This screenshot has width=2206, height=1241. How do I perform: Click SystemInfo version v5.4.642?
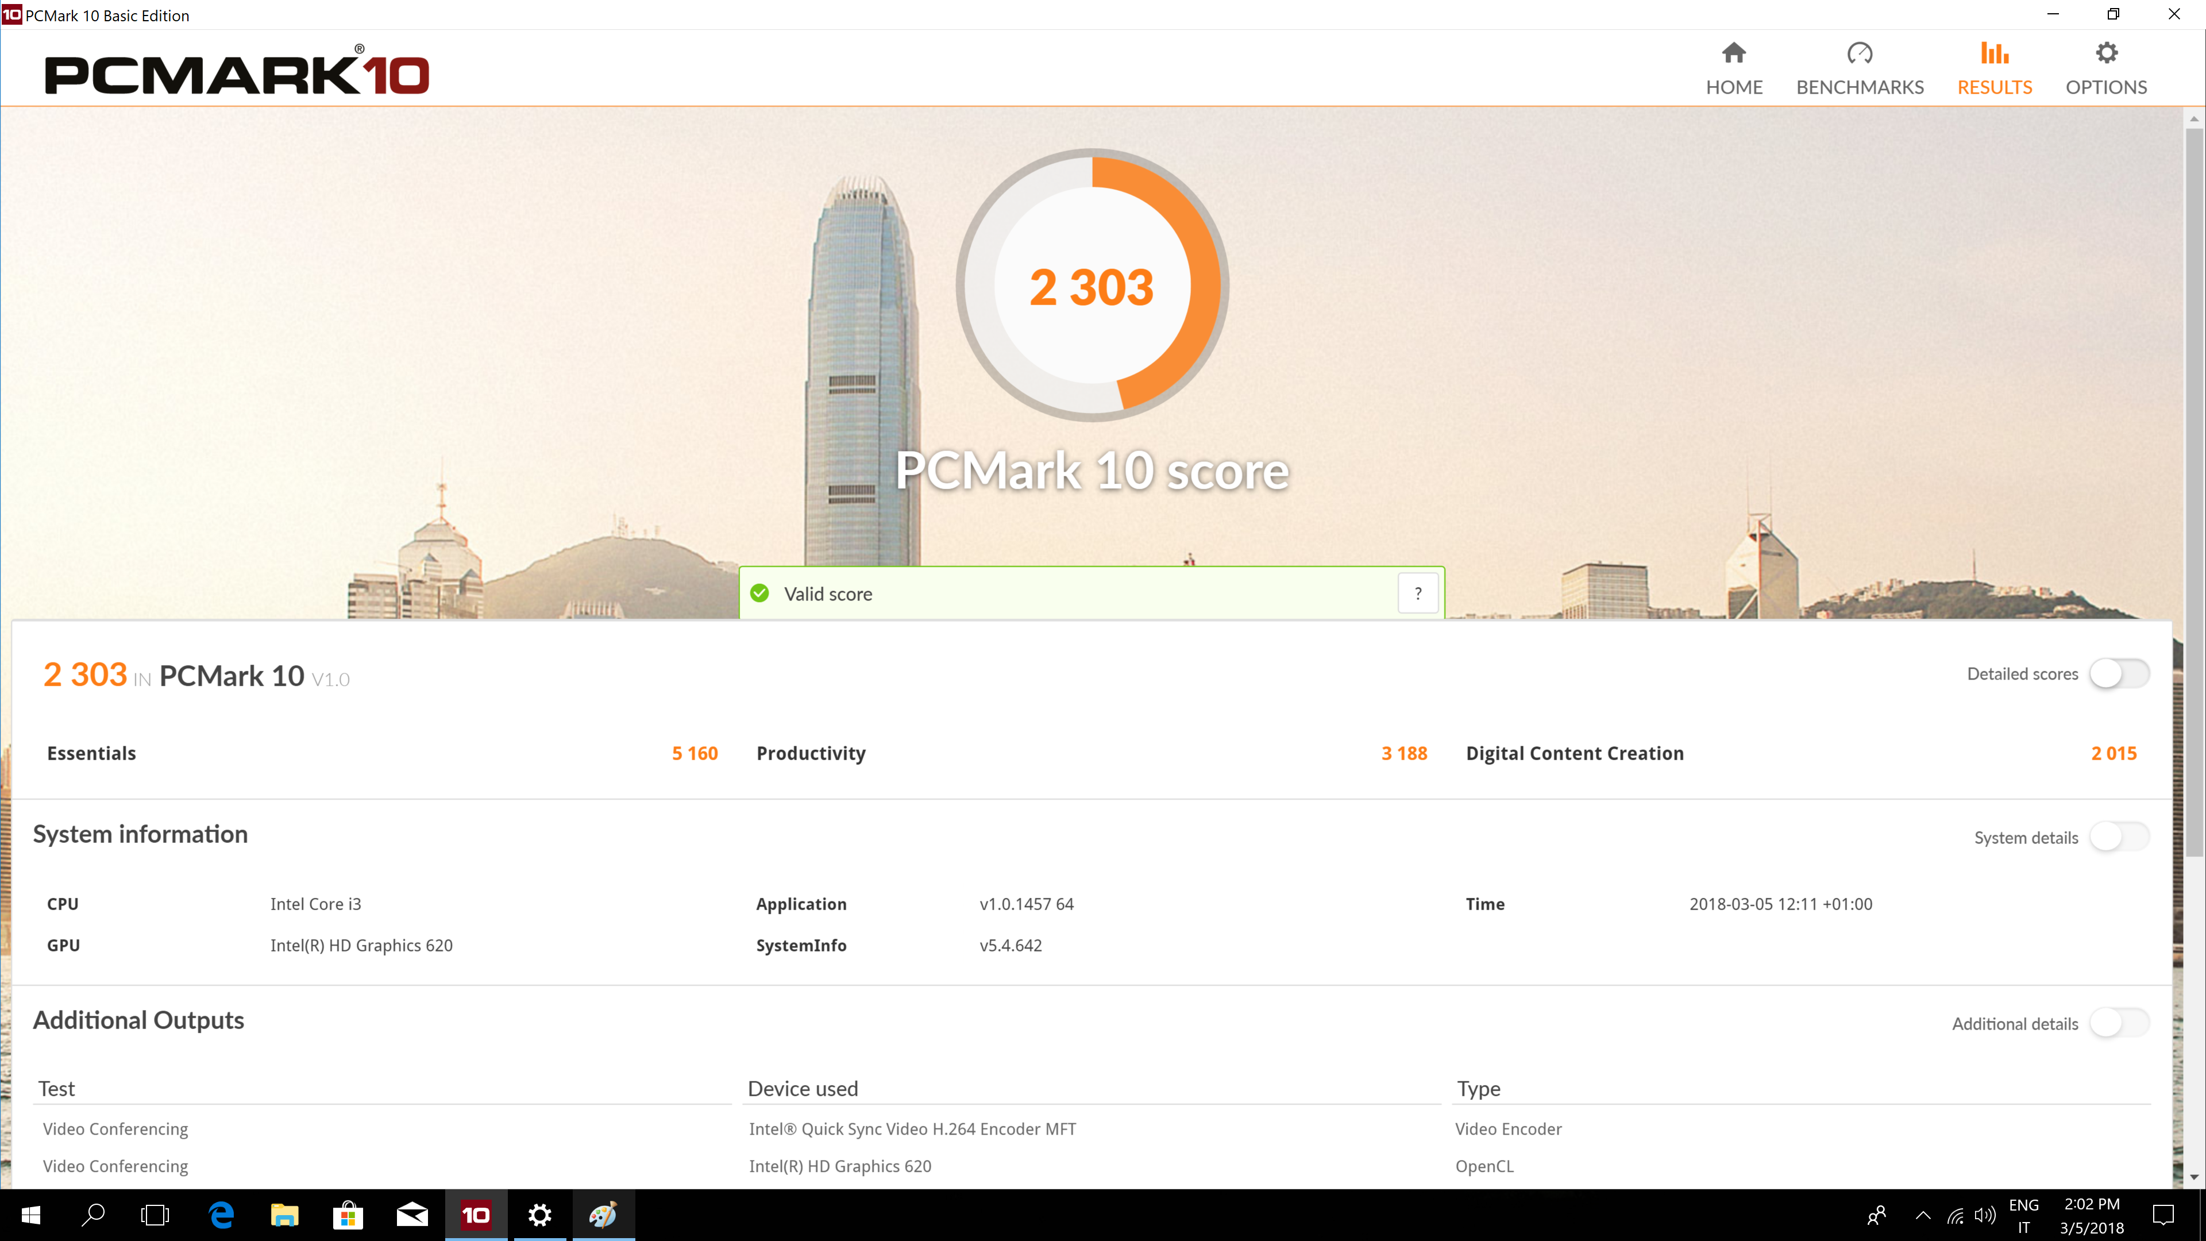point(1011,946)
